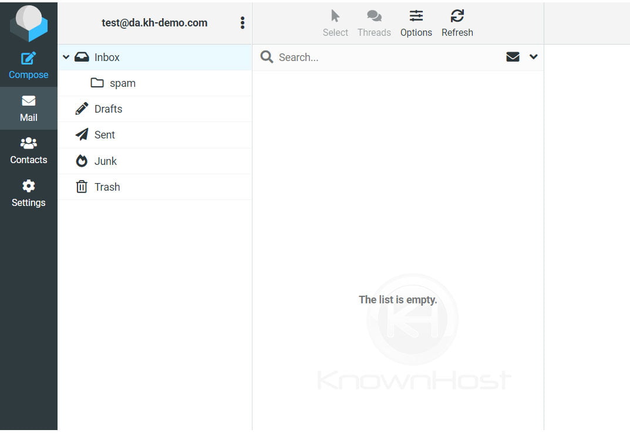This screenshot has height=433, width=630.
Task: Open the search scope dropdown arrow
Action: click(x=533, y=57)
